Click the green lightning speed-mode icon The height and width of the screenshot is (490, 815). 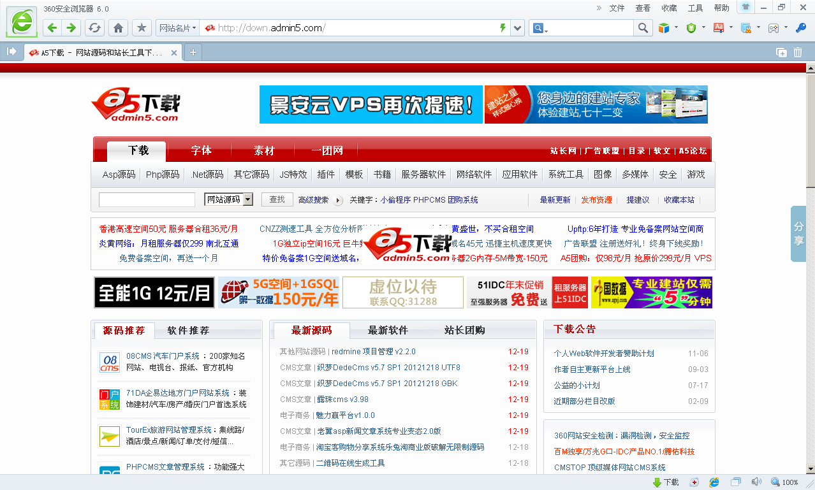pyautogui.click(x=503, y=28)
